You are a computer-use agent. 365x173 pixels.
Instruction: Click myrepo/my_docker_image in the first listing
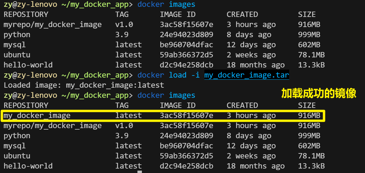(53, 25)
